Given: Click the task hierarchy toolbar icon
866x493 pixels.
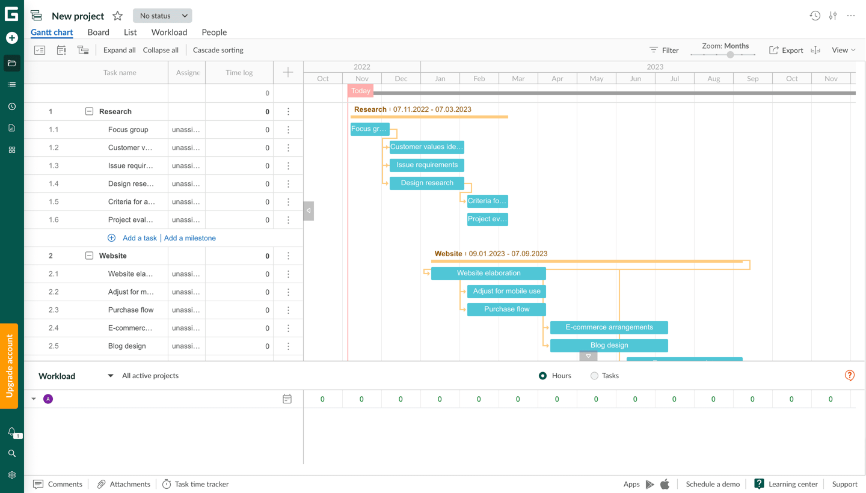Looking at the screenshot, I should click(x=83, y=50).
